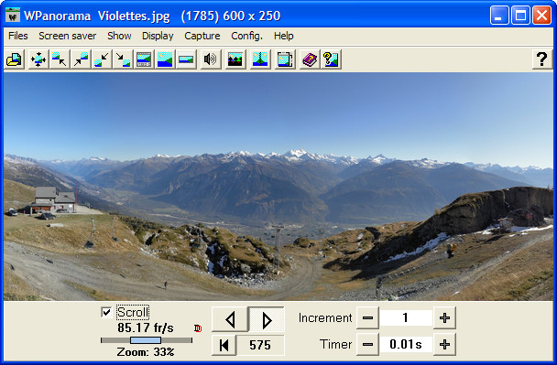Screen dimensions: 557x365
Task: Click the move-to-bottom-right arrow icon
Action: coord(123,59)
